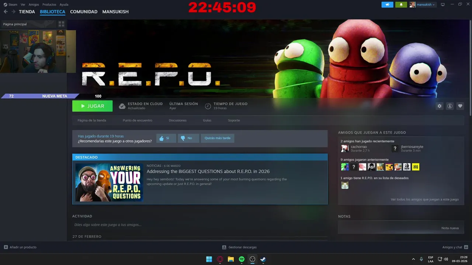This screenshot has width=472, height=265.
Task: Open friend cachorrao avatar
Action: click(x=345, y=148)
